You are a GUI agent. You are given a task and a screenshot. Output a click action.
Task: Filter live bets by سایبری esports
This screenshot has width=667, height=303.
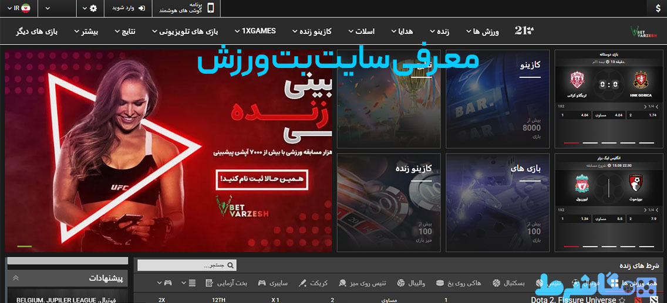[x=272, y=283]
